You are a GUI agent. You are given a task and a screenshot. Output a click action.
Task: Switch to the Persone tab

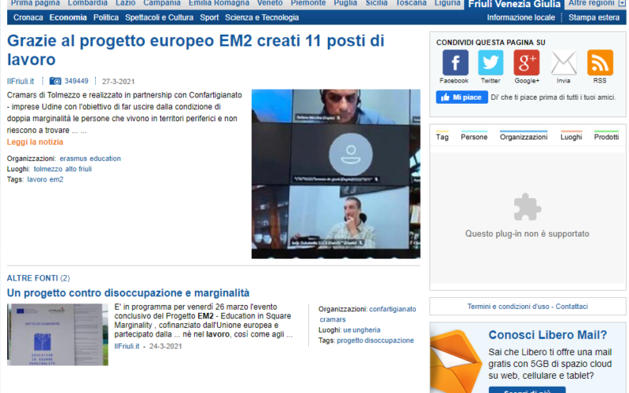pos(474,136)
